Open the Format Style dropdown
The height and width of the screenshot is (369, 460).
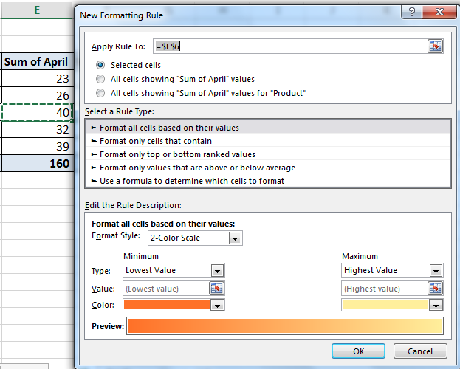click(x=235, y=238)
